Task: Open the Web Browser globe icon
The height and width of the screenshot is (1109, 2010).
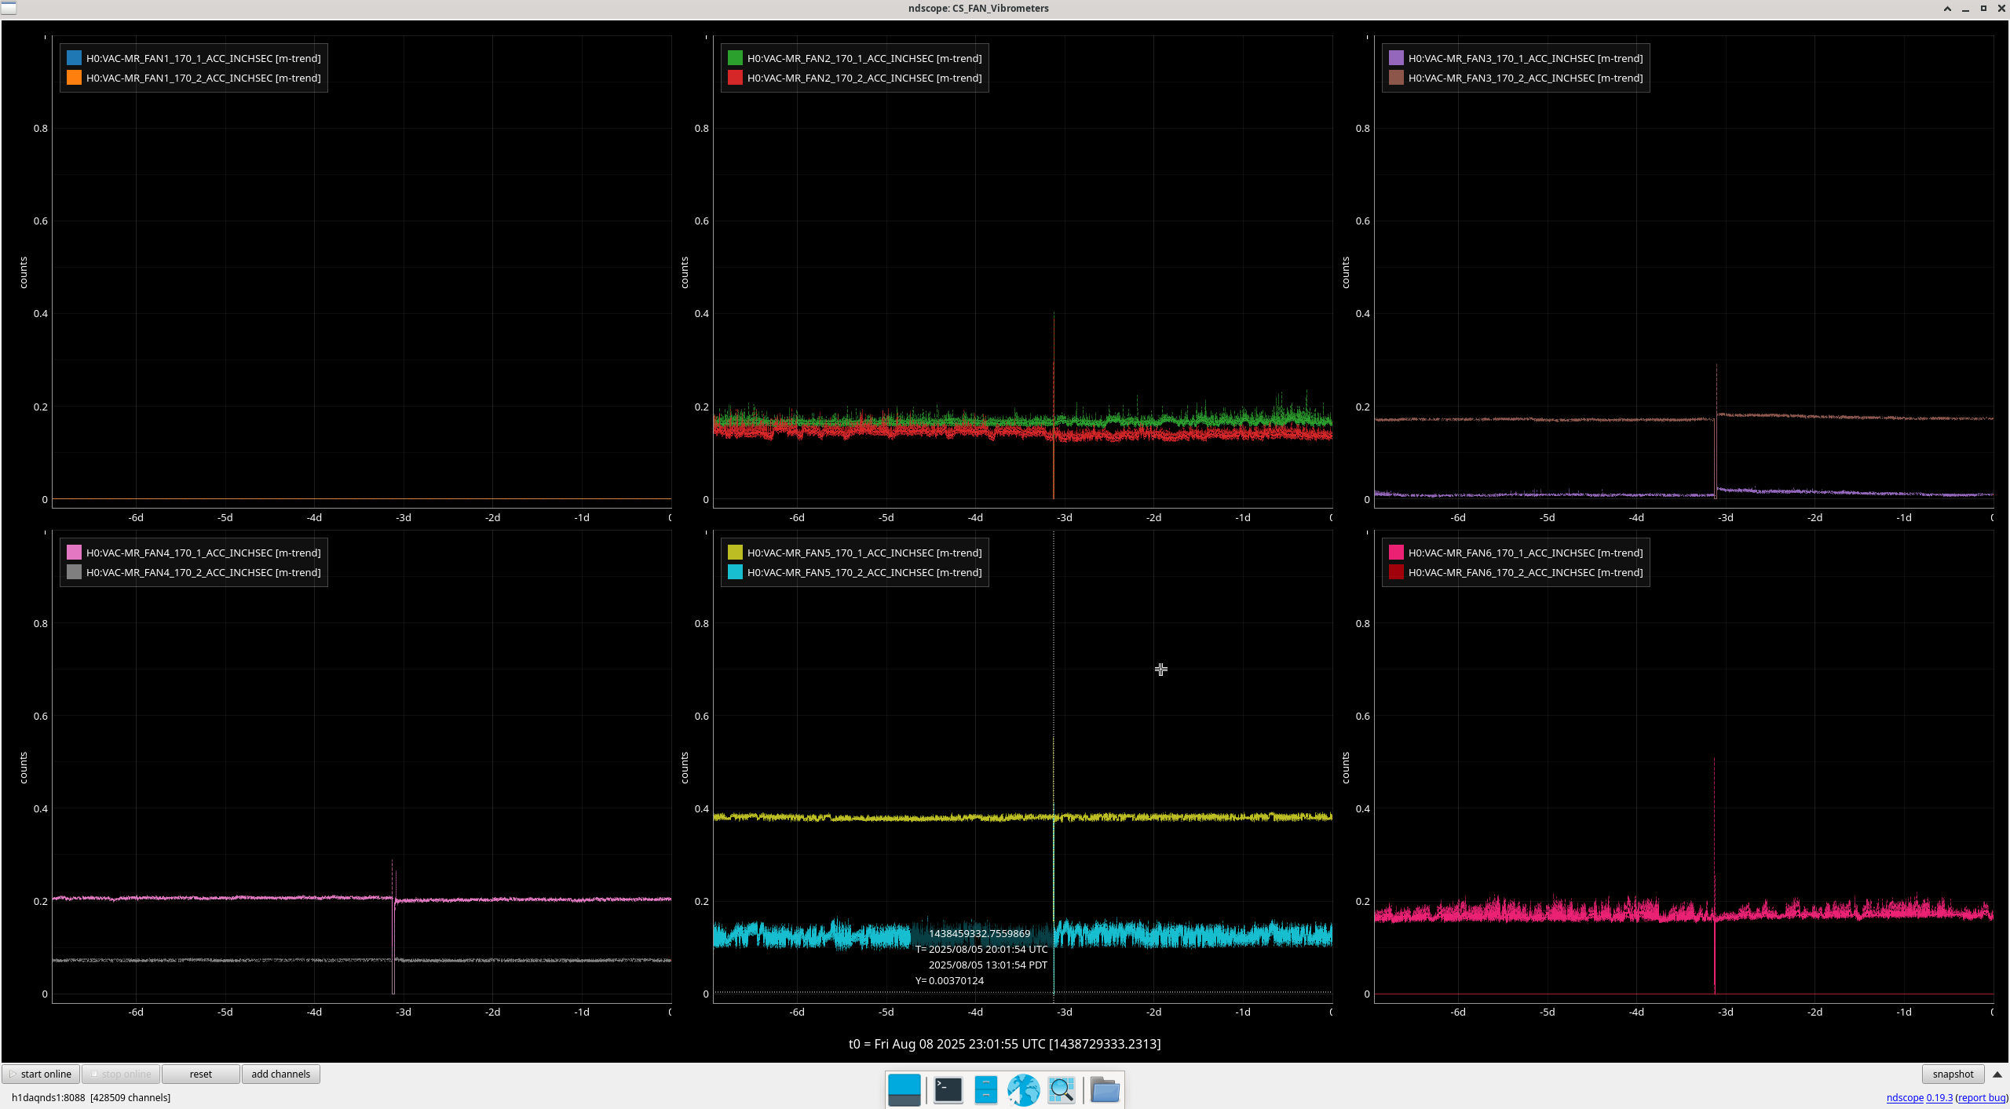Action: click(1023, 1090)
